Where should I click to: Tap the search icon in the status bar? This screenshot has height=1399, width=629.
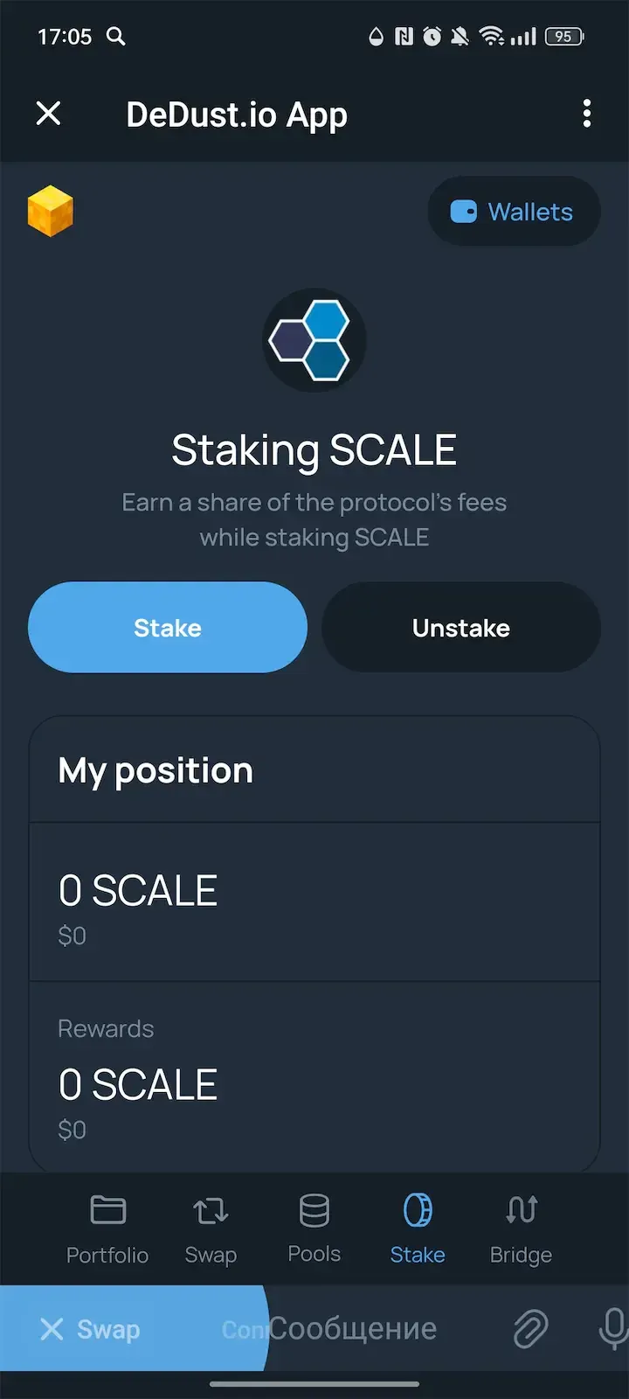117,37
